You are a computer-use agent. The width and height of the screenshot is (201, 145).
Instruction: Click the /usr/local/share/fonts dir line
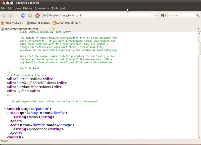coord(34,87)
